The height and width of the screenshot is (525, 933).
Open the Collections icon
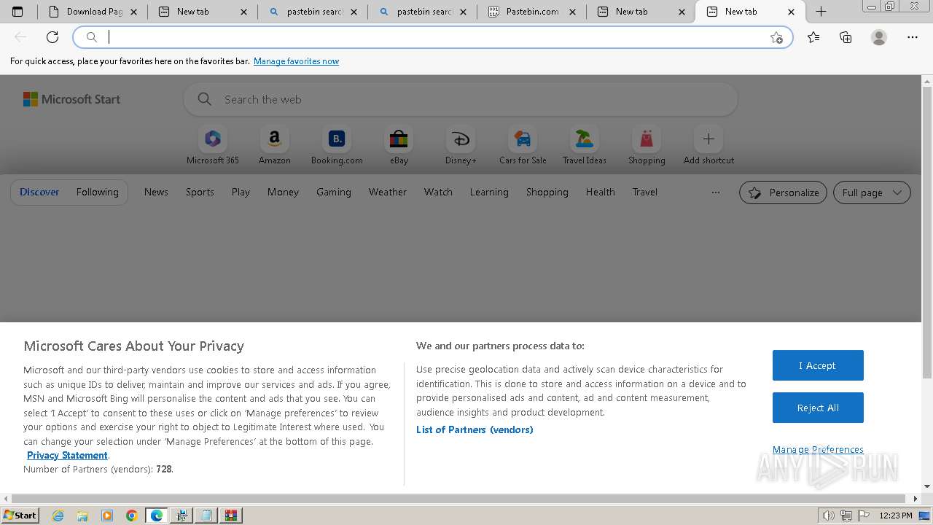tap(846, 37)
